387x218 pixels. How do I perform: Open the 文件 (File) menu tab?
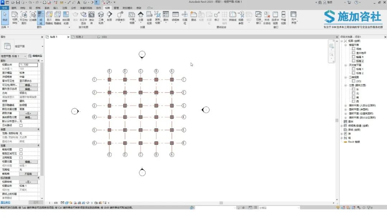[x=4, y=8]
